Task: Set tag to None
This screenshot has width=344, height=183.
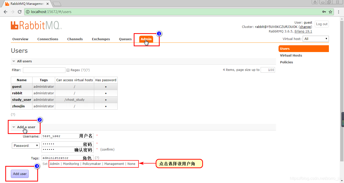Action: (131, 164)
